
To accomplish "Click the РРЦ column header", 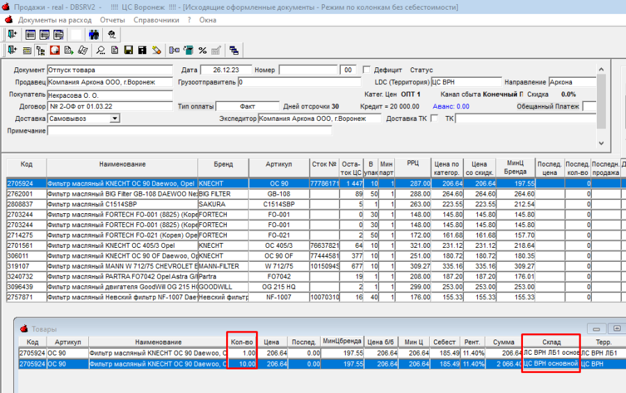I will (412, 168).
